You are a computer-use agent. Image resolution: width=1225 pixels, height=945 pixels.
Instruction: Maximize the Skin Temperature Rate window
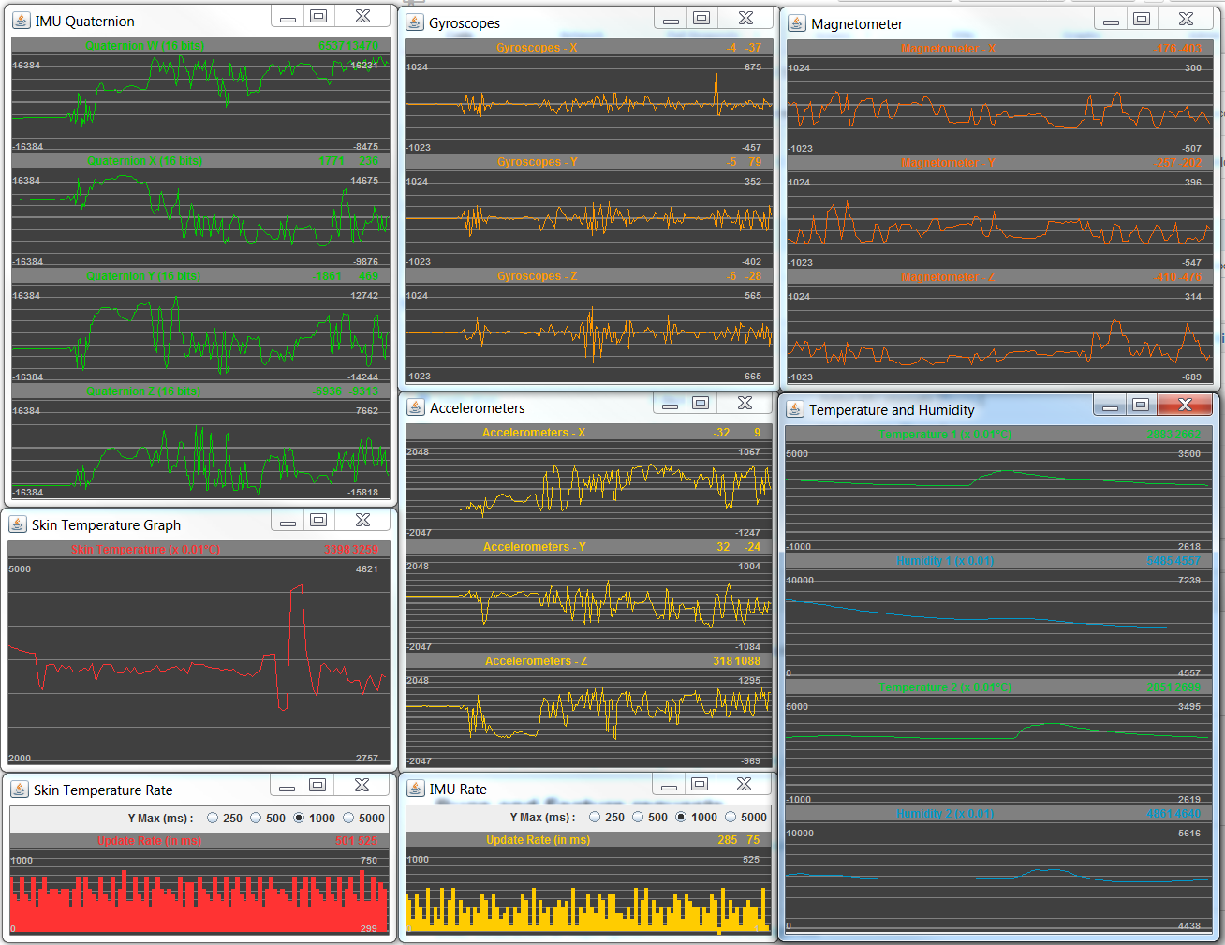(x=317, y=786)
